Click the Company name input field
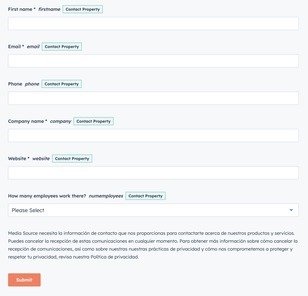 pos(153,135)
